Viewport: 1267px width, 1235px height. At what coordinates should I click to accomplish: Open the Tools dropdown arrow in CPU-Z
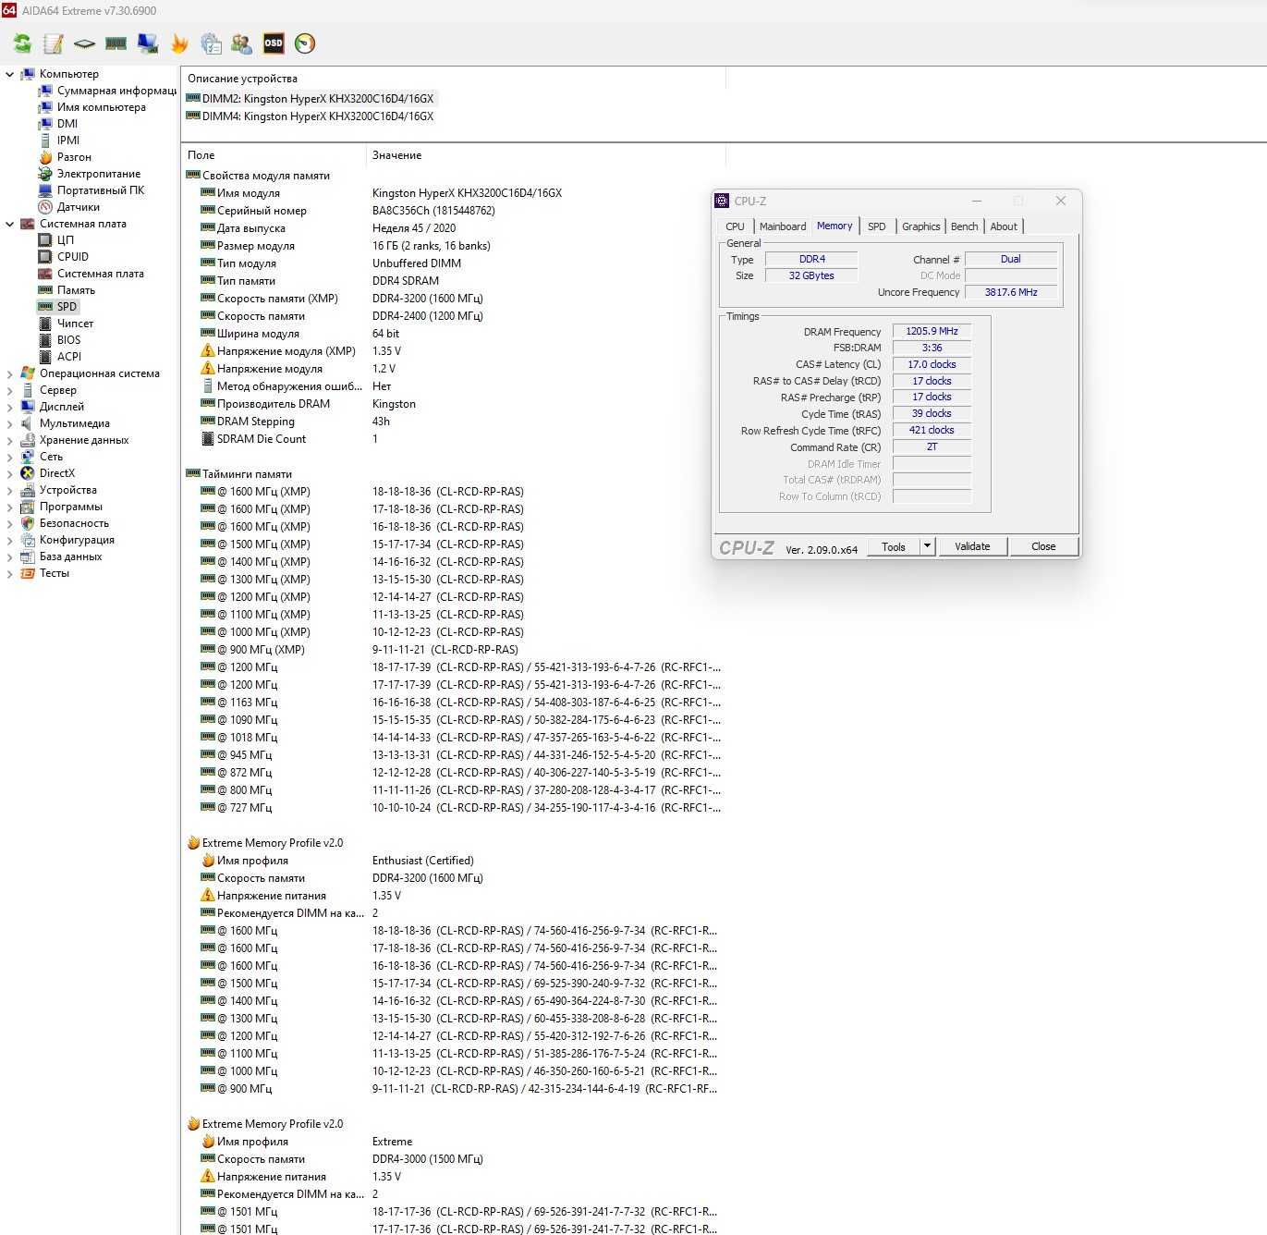(927, 546)
